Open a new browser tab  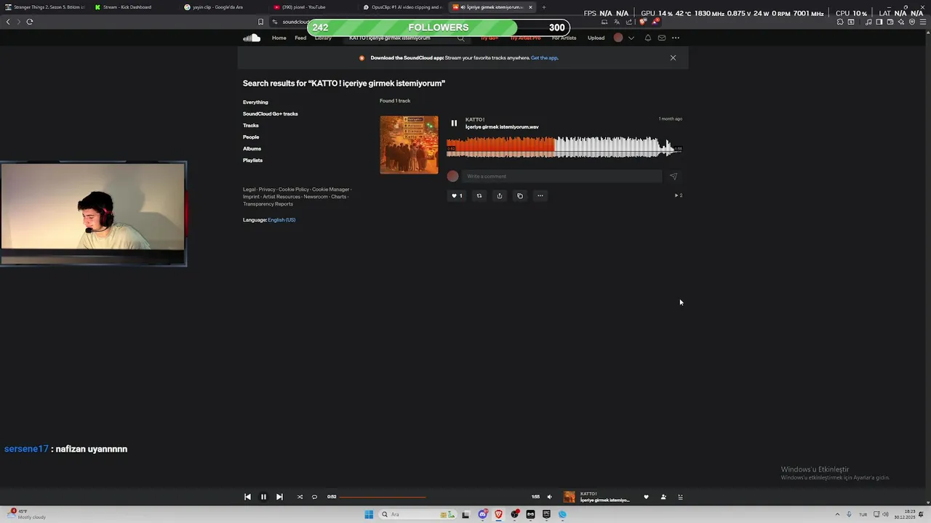[543, 7]
